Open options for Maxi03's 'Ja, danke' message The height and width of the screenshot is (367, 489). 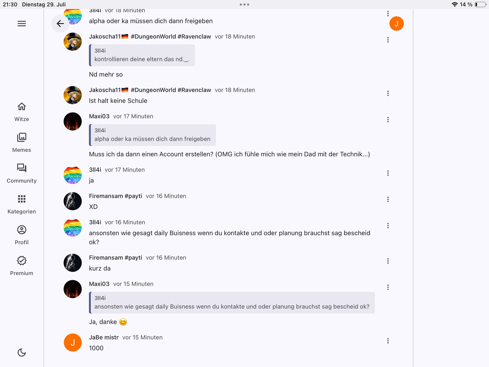click(x=388, y=287)
